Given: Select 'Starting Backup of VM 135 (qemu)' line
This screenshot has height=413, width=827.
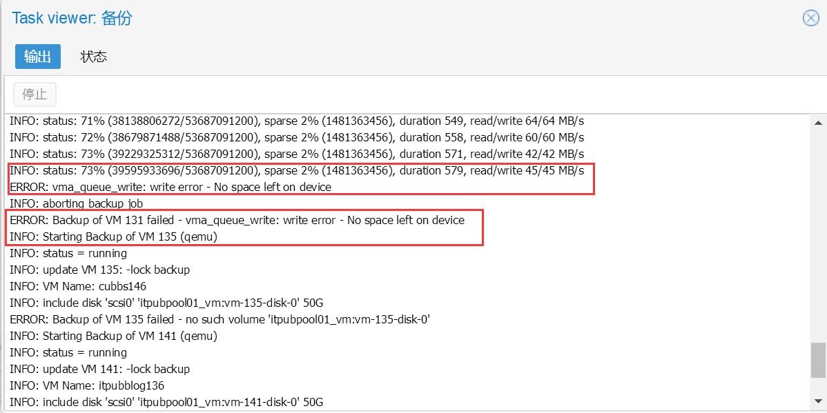Looking at the screenshot, I should click(114, 237).
